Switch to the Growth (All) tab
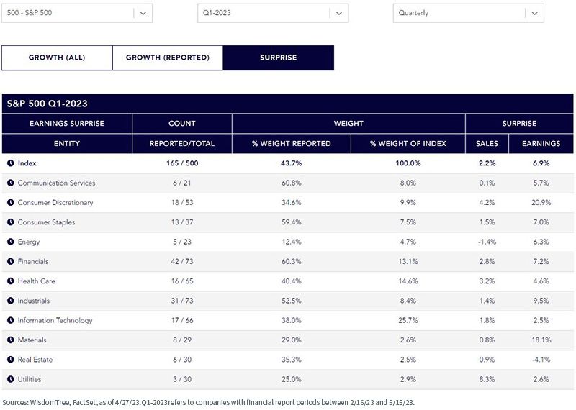 pyautogui.click(x=57, y=58)
